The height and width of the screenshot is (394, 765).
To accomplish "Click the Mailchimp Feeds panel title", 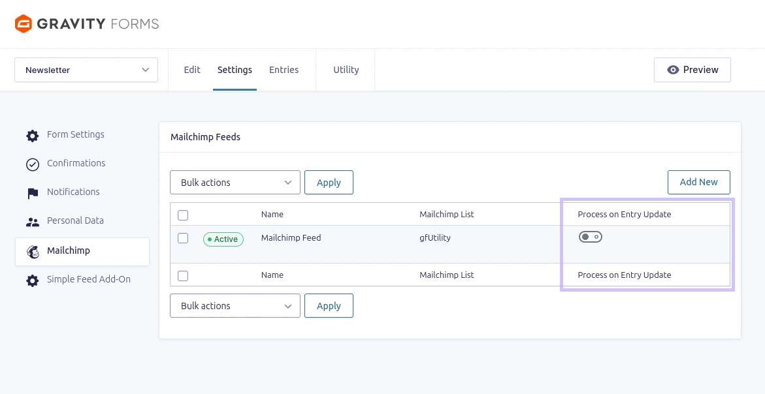I will point(205,137).
